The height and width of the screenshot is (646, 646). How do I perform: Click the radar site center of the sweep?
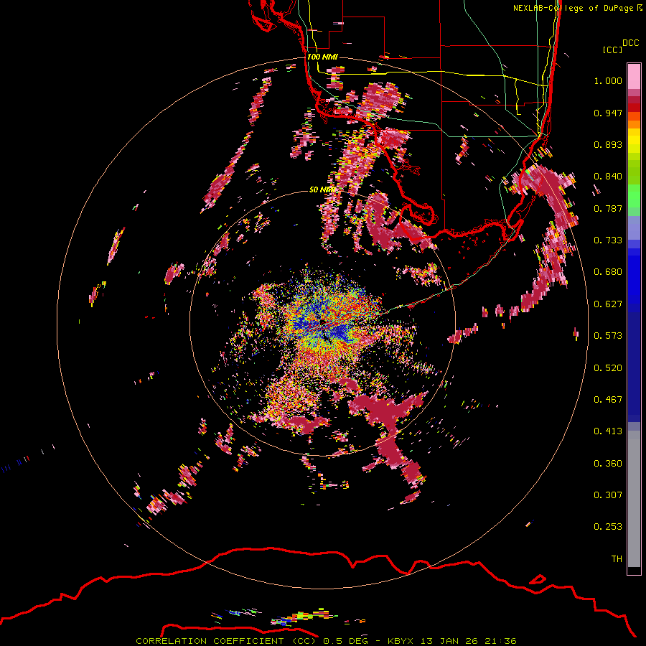322,322
